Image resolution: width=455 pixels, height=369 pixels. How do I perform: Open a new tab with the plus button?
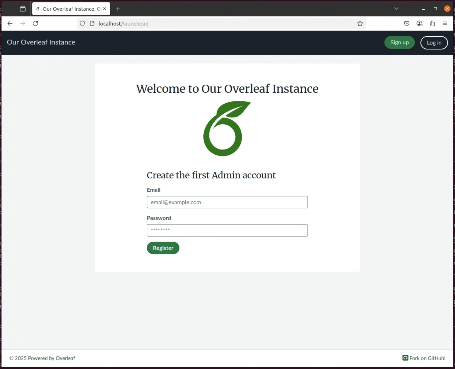coord(118,9)
